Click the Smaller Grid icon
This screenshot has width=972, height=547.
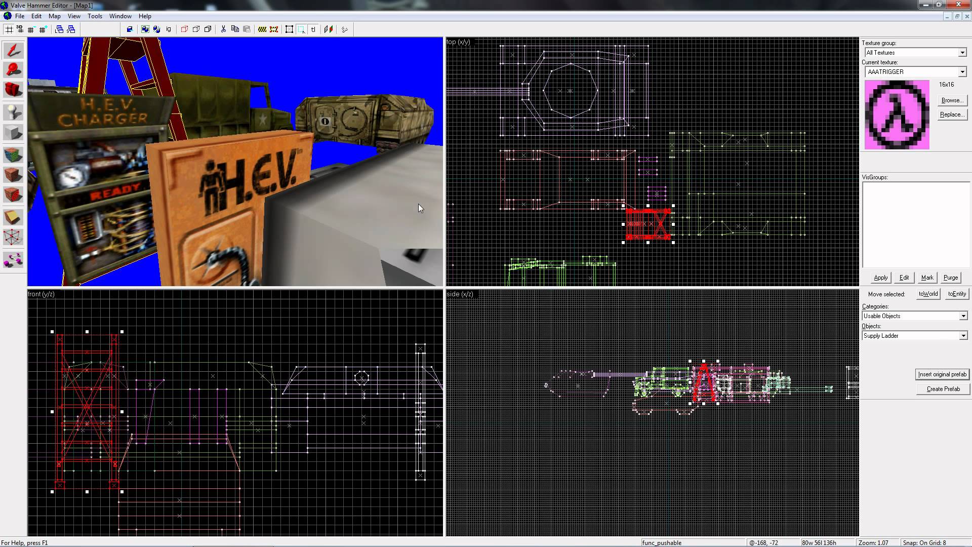[x=31, y=29]
